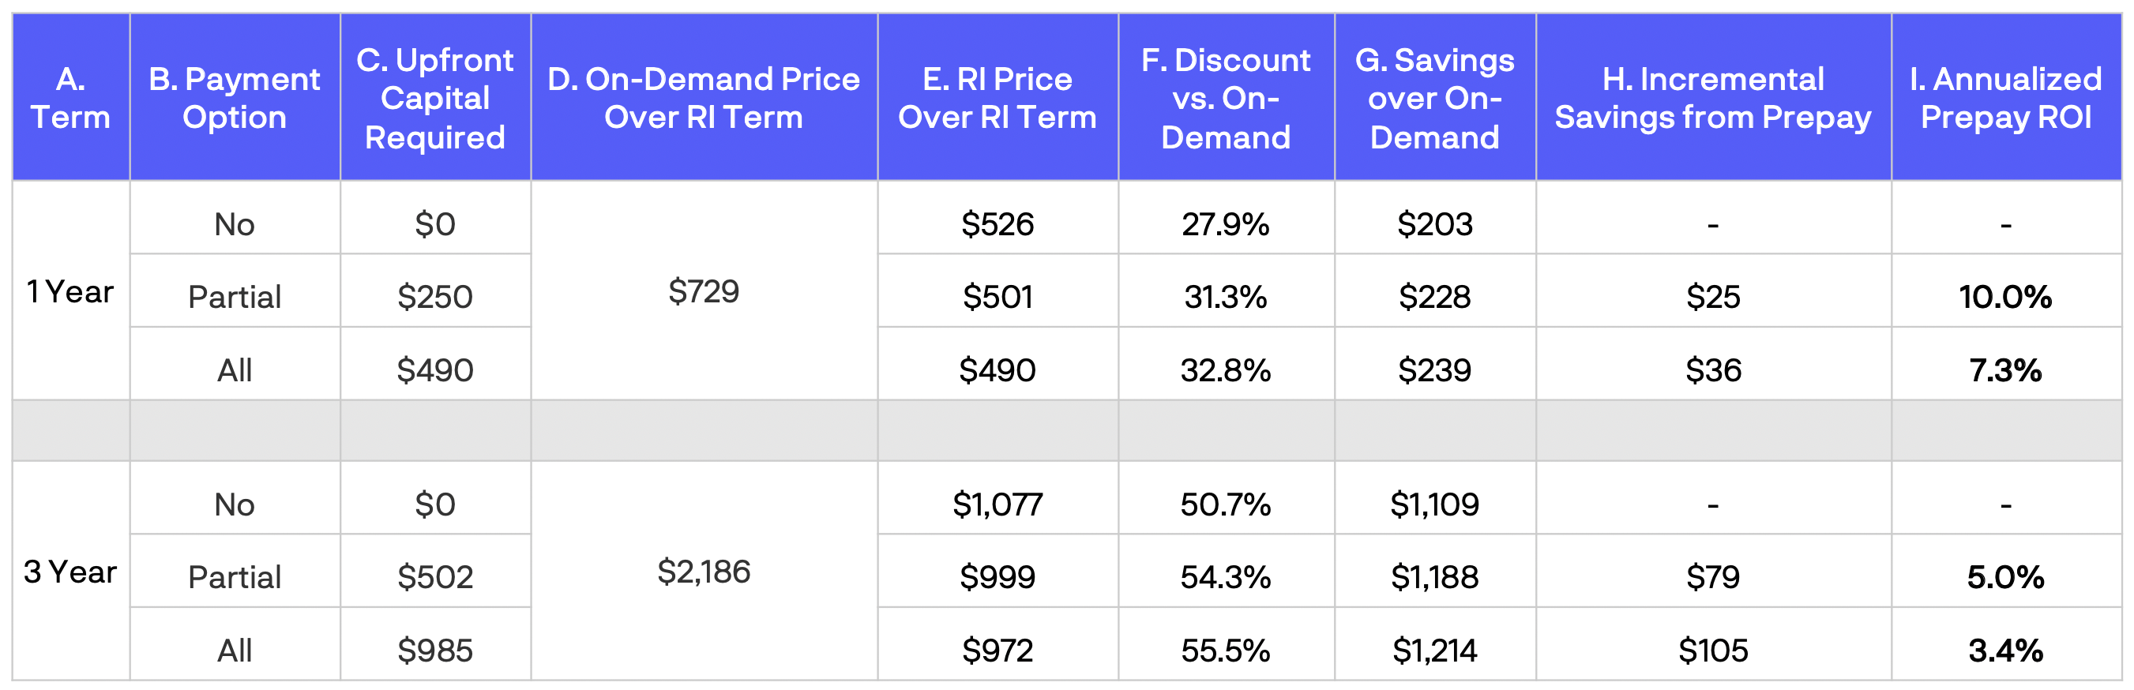Click the $250 upfront capital cell

click(x=435, y=297)
